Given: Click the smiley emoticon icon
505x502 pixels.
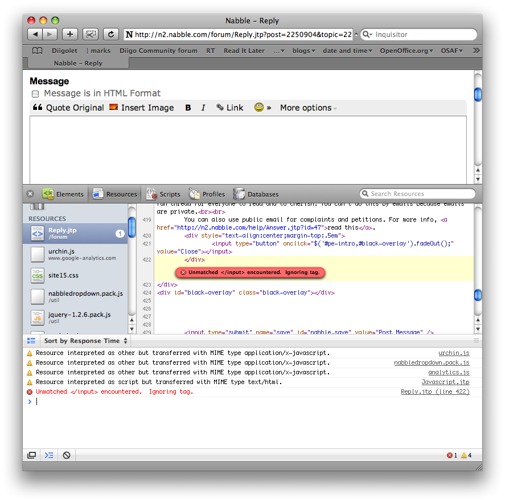Looking at the screenshot, I should [259, 107].
